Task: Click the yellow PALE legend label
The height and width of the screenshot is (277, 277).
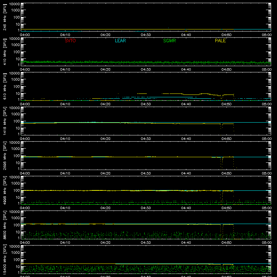Action: (x=220, y=41)
